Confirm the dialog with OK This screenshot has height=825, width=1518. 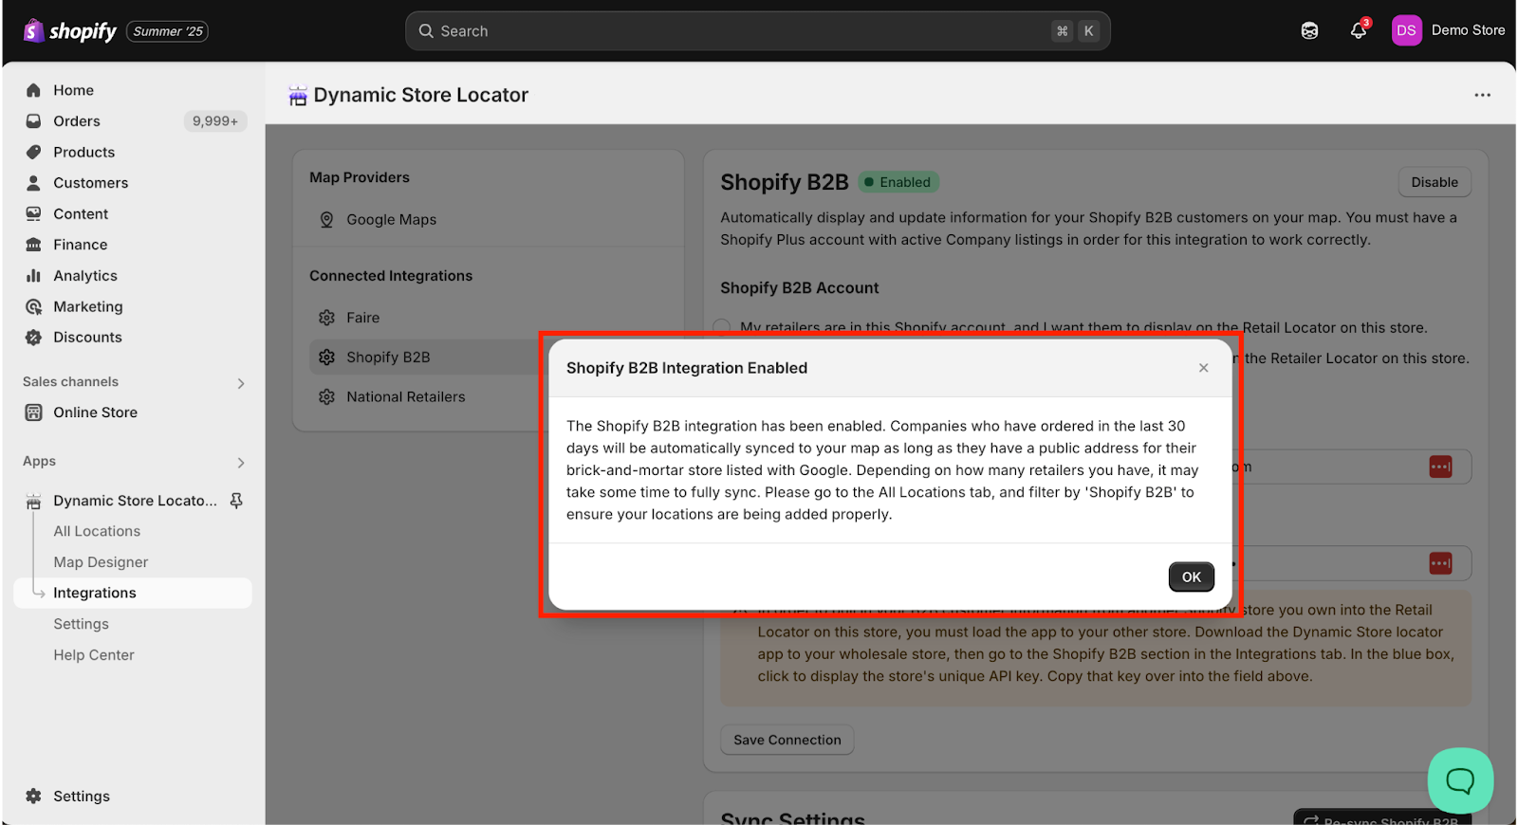click(1192, 577)
